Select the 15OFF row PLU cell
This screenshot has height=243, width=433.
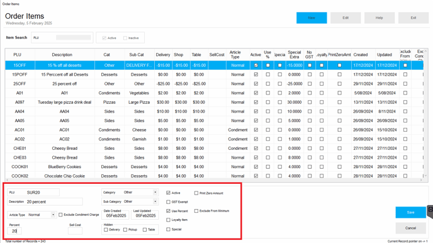coord(20,65)
